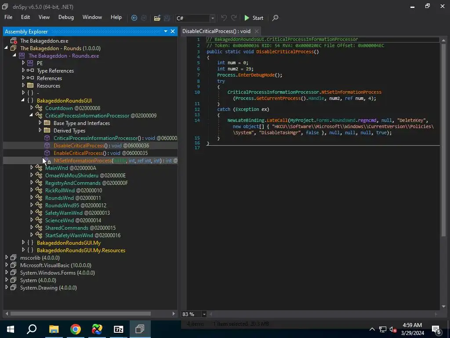Image resolution: width=450 pixels, height=338 pixels.
Task: Click the System.Drawing (4.0.0.0) assembly icon
Action: coord(14,287)
